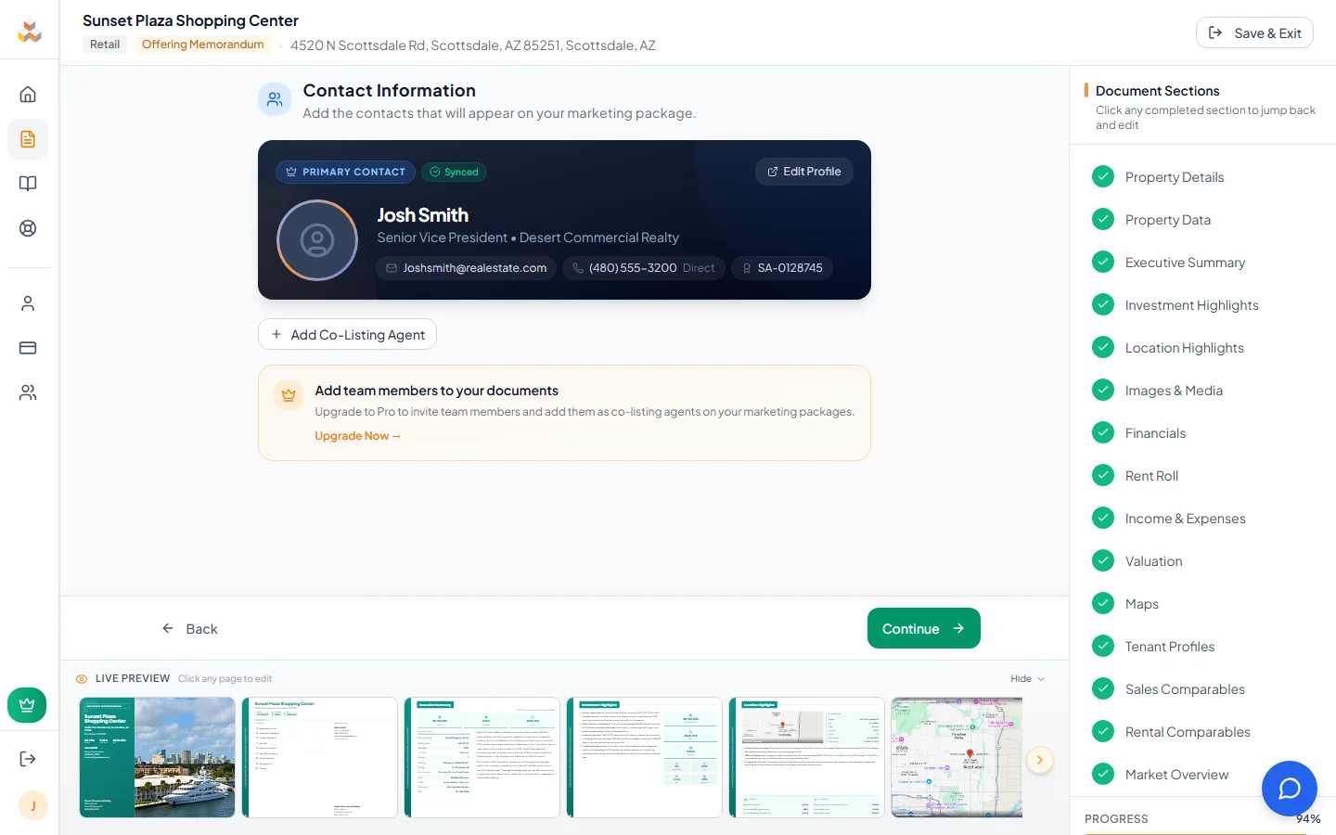The width and height of the screenshot is (1336, 835).
Task: Toggle the Financials section checkmark
Action: tap(1103, 432)
